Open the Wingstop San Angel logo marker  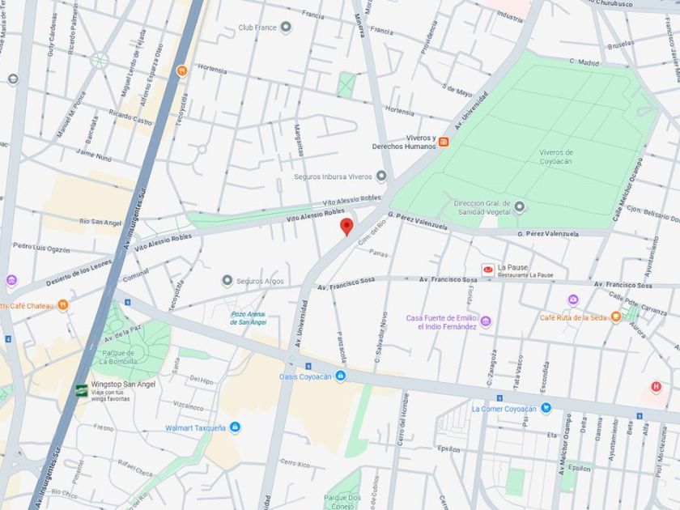pos(82,390)
